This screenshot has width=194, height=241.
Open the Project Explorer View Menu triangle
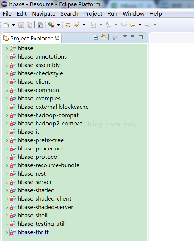tap(125, 36)
